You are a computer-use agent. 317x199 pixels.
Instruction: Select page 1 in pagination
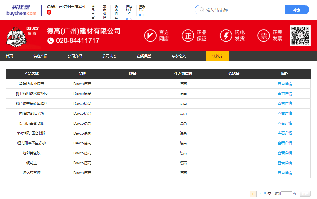point(253,194)
